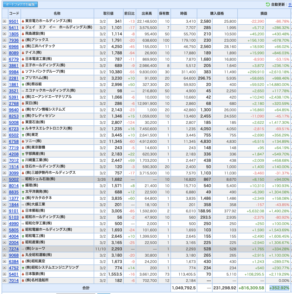Open stock code 9640 link

coord(14,110)
